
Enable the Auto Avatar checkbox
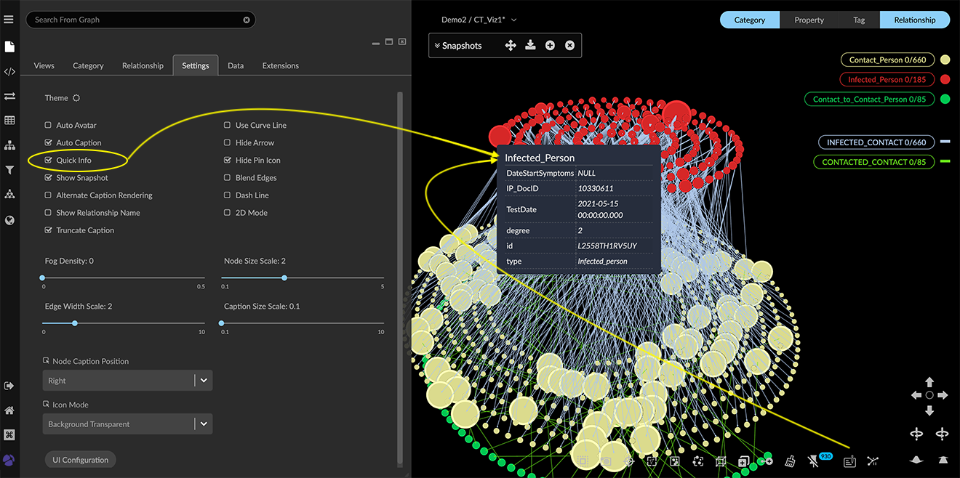(49, 126)
